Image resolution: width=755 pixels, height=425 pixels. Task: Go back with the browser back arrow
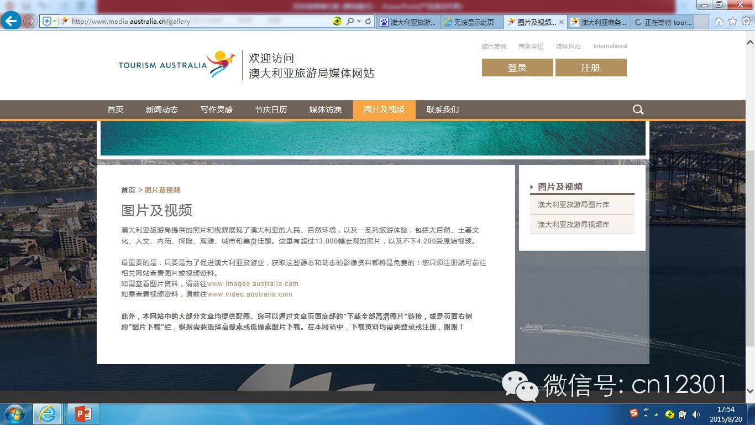click(11, 21)
